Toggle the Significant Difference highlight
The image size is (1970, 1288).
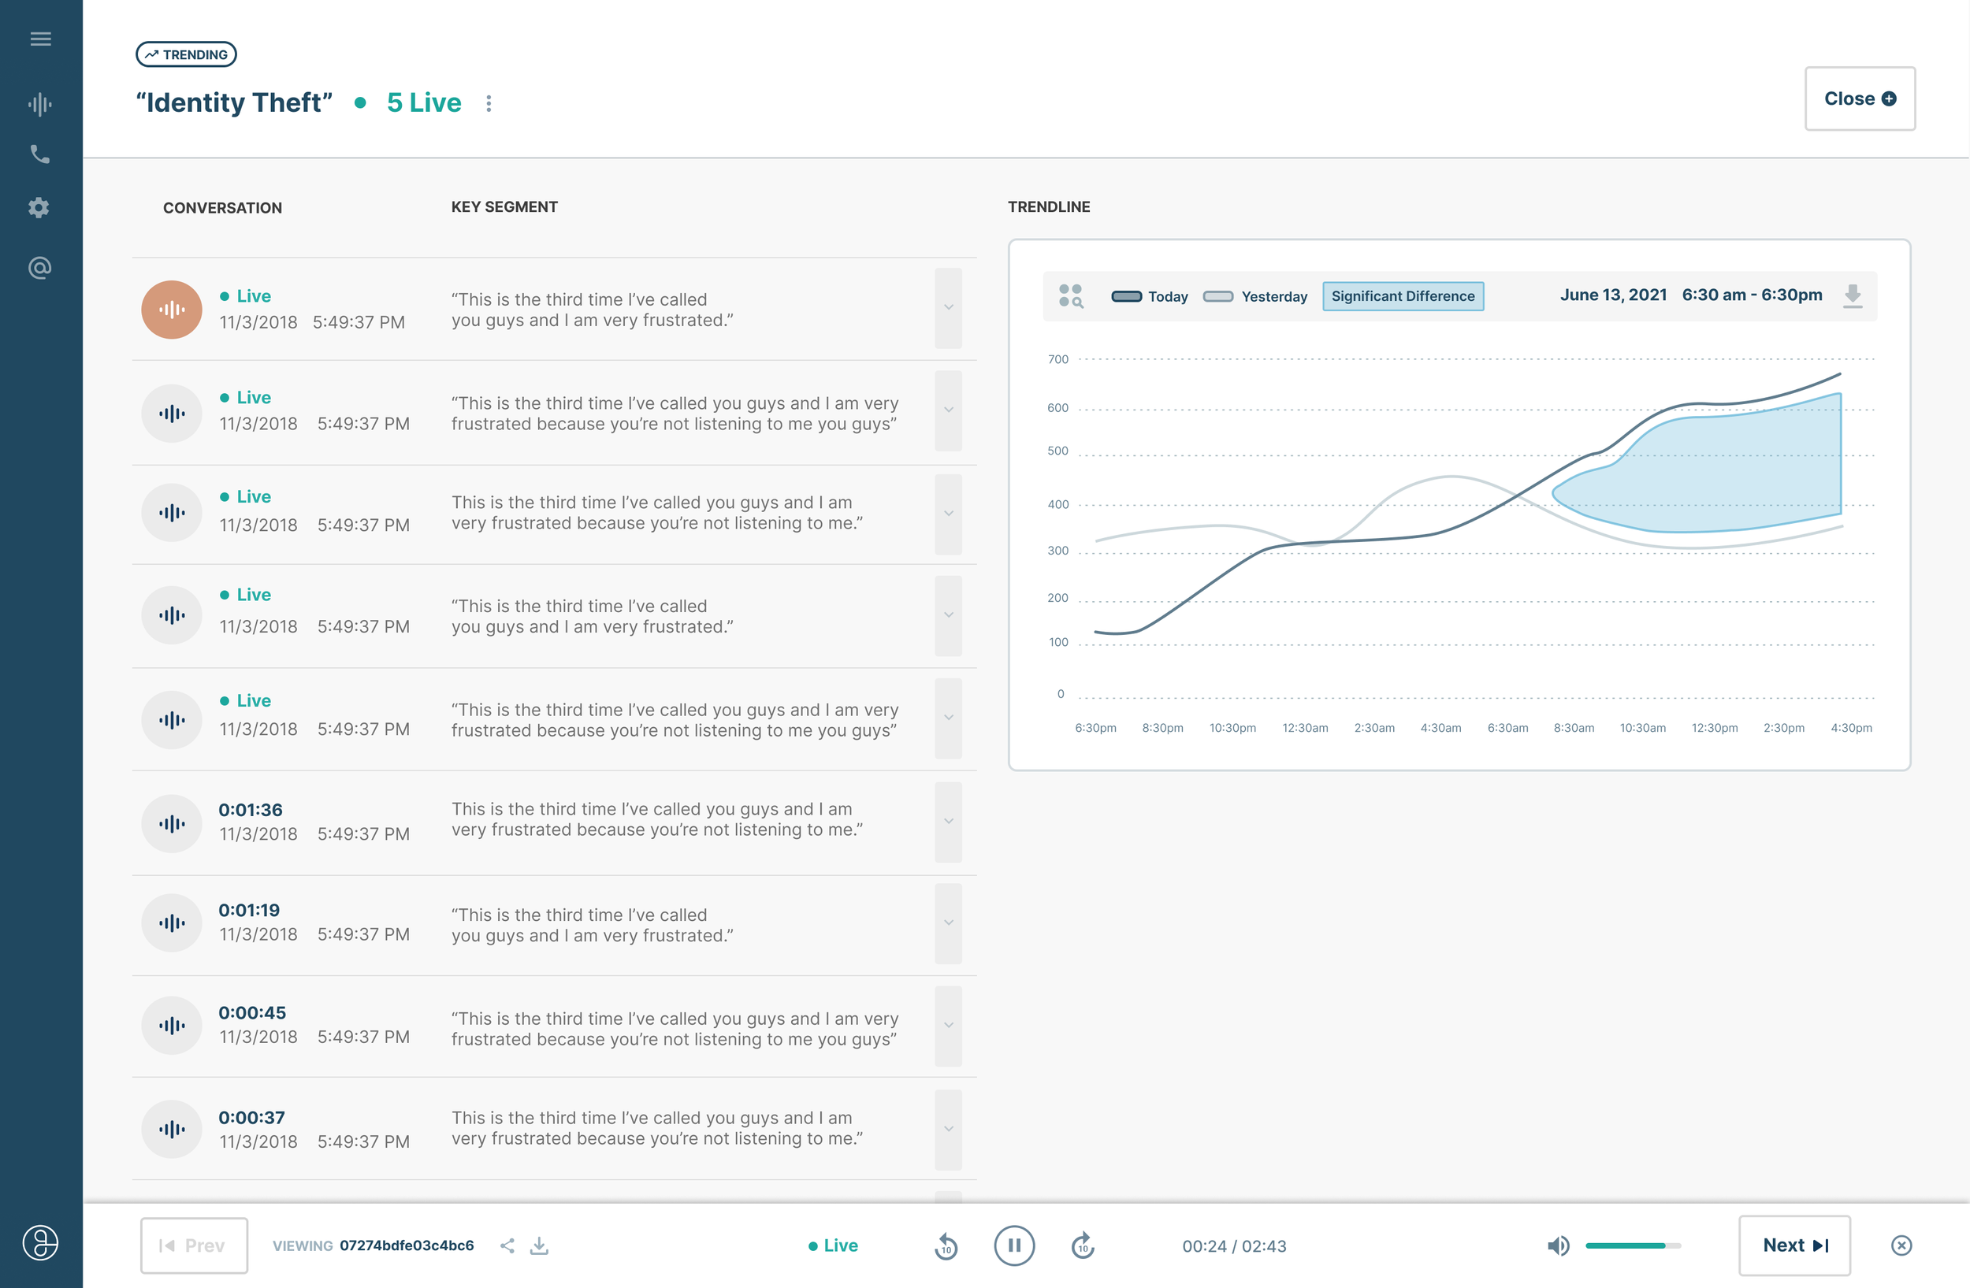pos(1403,295)
